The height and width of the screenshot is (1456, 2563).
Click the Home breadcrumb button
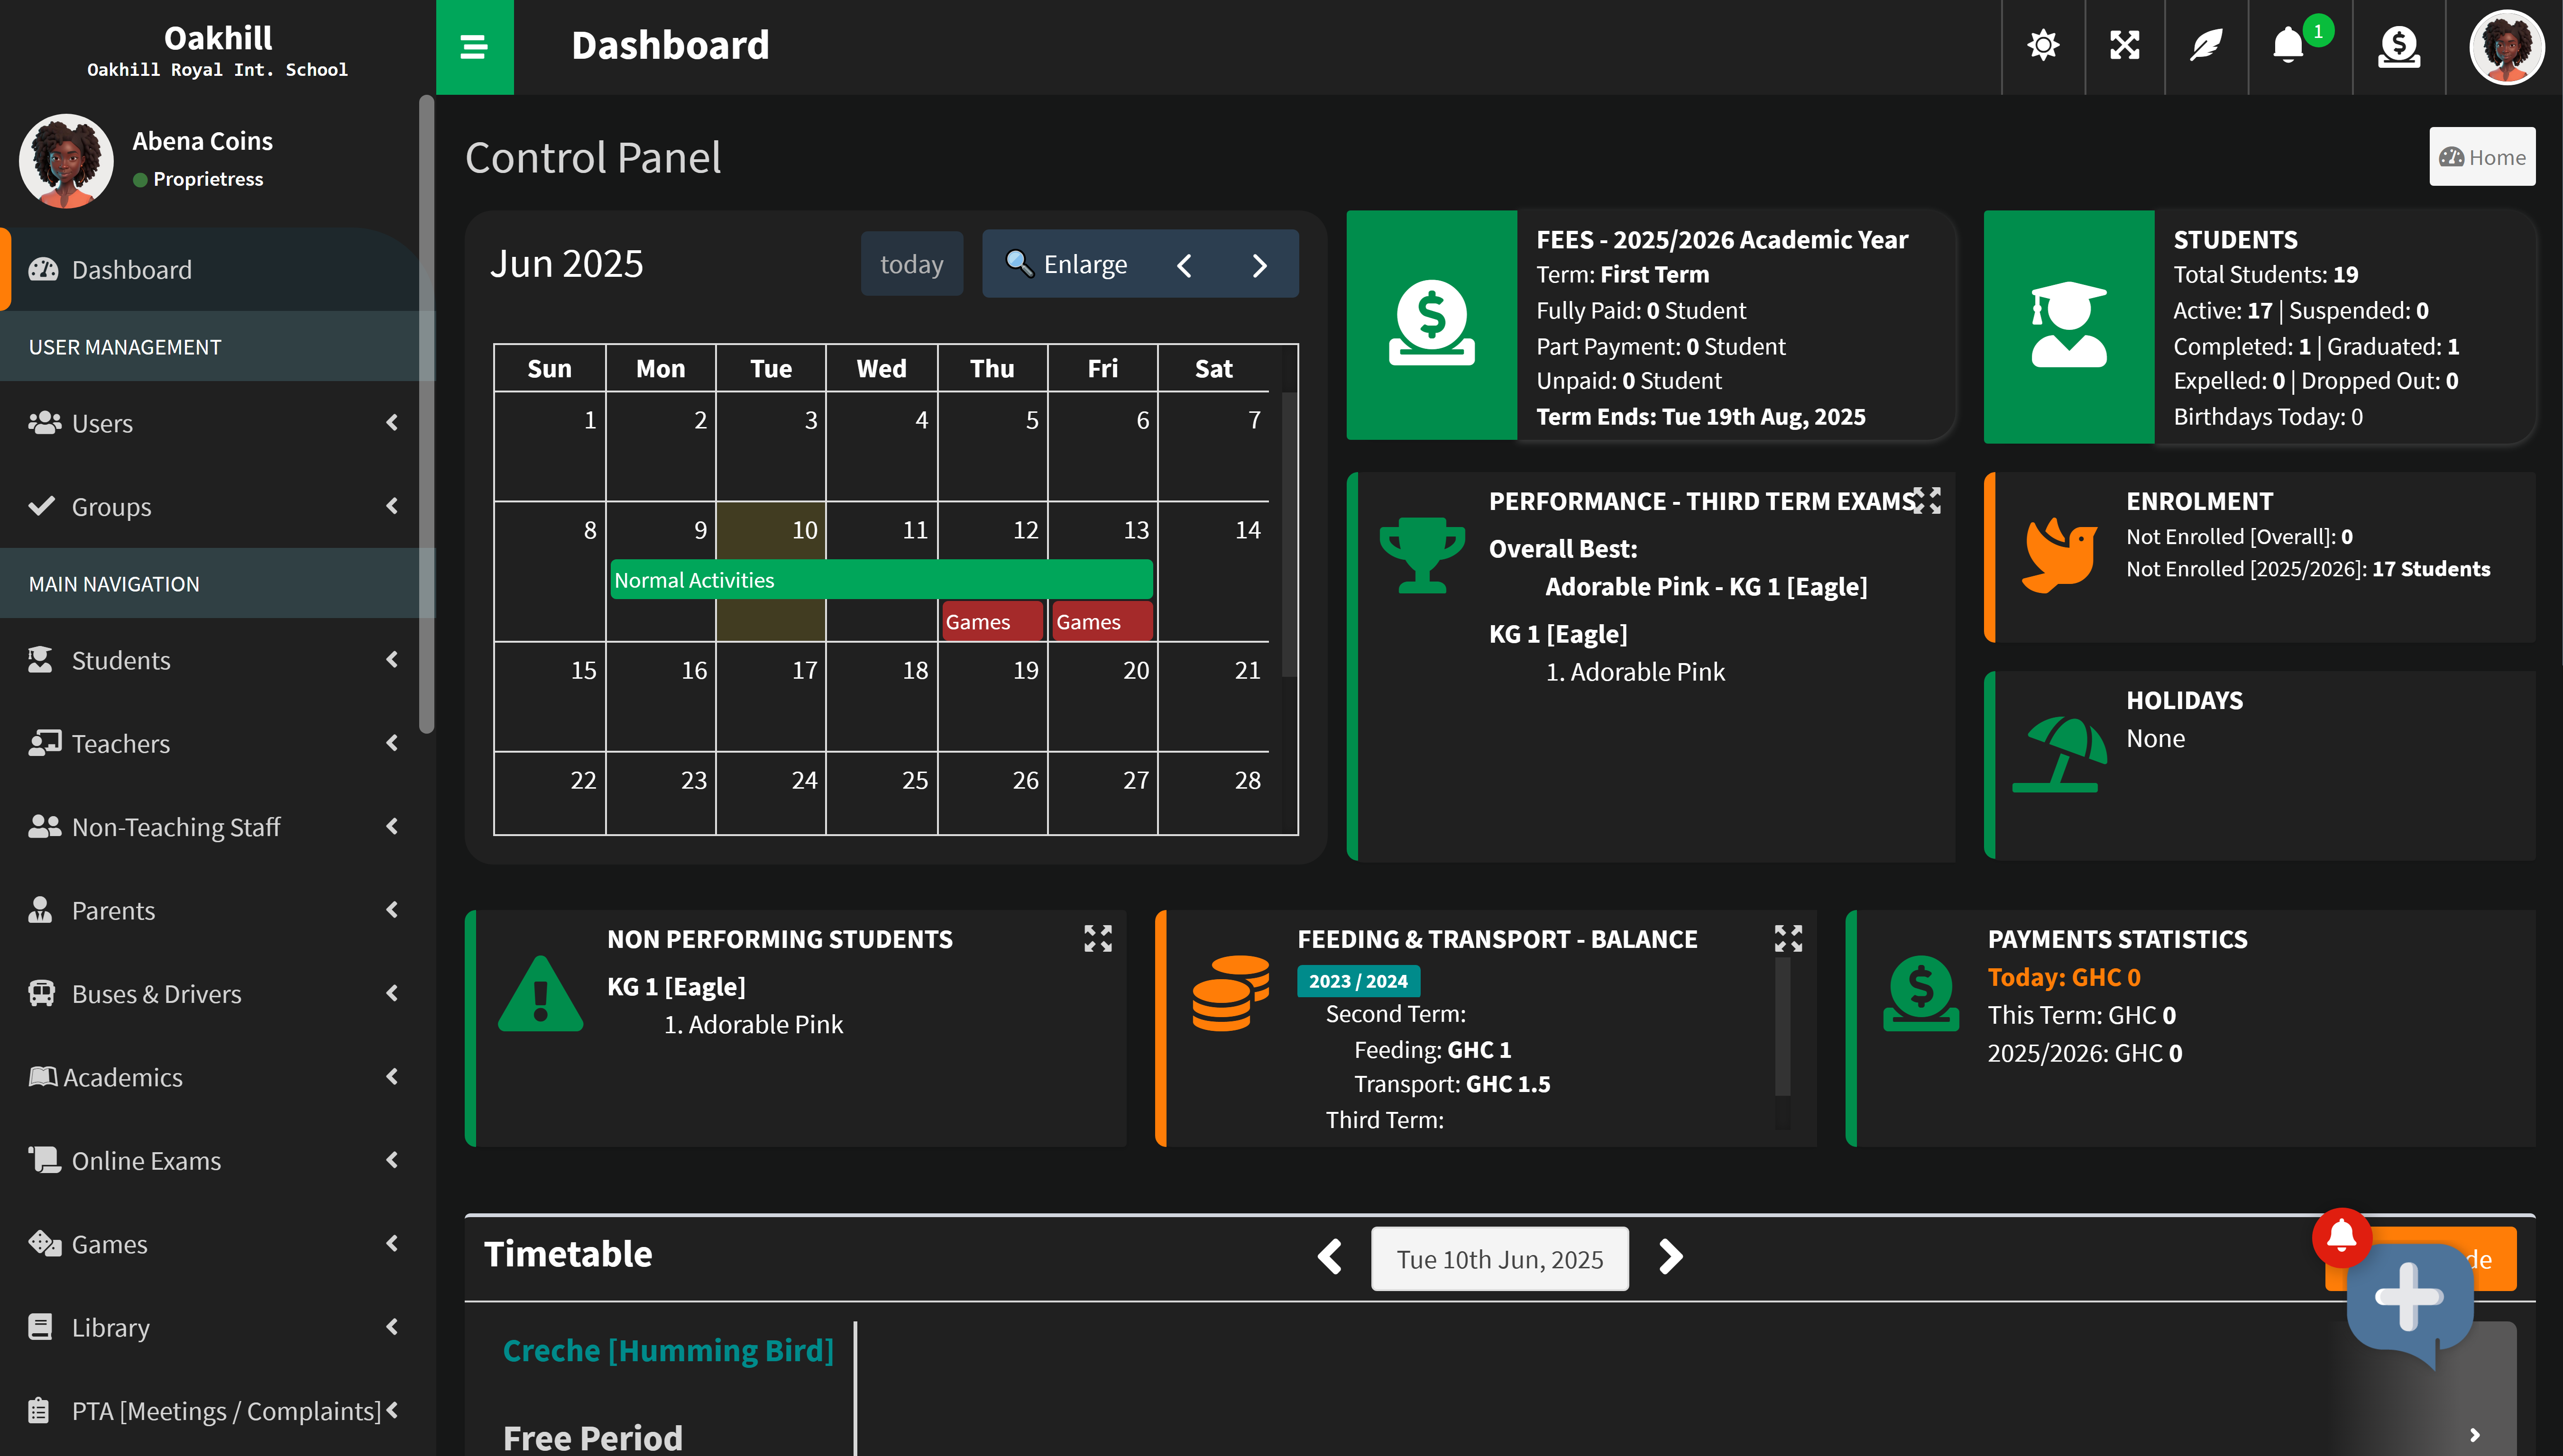2482,157
